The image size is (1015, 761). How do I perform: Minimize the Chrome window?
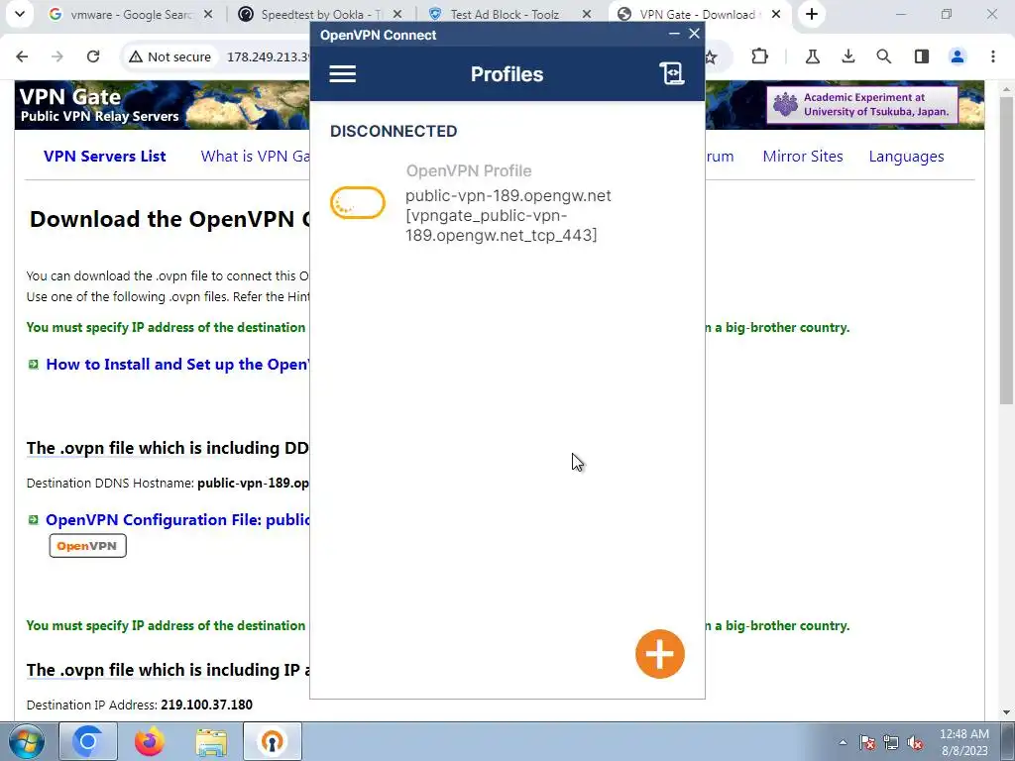pyautogui.click(x=902, y=14)
